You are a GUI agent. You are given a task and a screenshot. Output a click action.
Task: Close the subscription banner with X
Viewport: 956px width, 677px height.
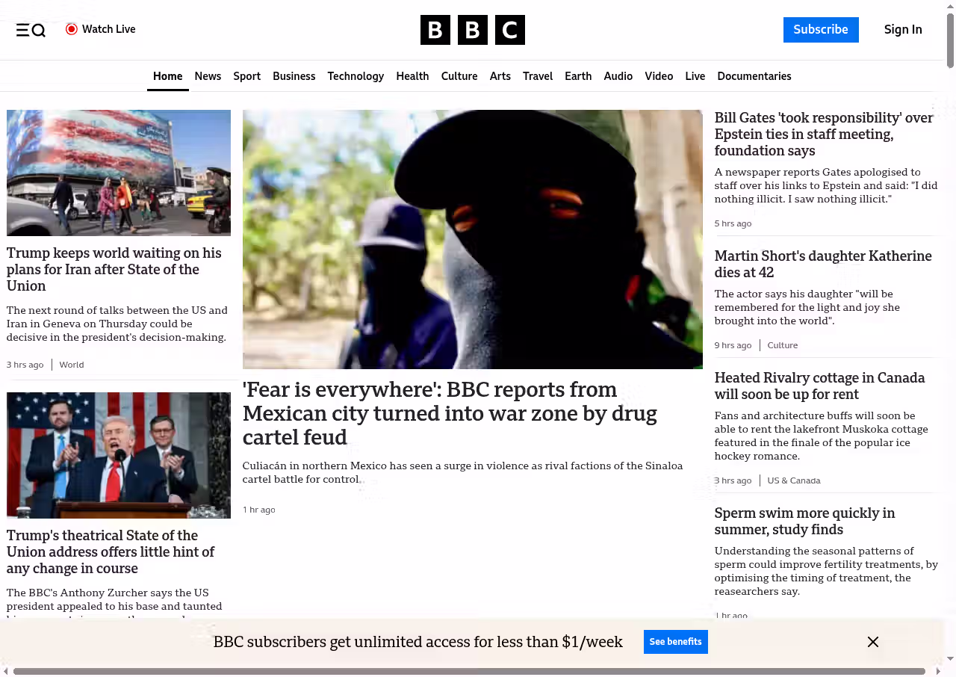point(872,642)
